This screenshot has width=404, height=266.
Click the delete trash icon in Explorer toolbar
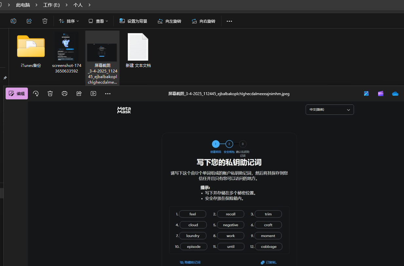click(45, 21)
